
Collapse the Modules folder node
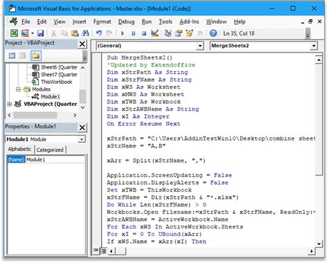[x=18, y=89]
